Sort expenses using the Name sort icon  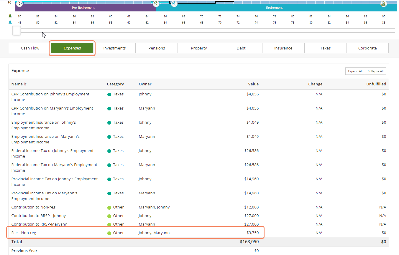tap(25, 84)
